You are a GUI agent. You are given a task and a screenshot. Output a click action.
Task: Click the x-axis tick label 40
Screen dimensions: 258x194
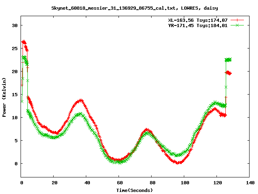pyautogui.click(x=87, y=183)
